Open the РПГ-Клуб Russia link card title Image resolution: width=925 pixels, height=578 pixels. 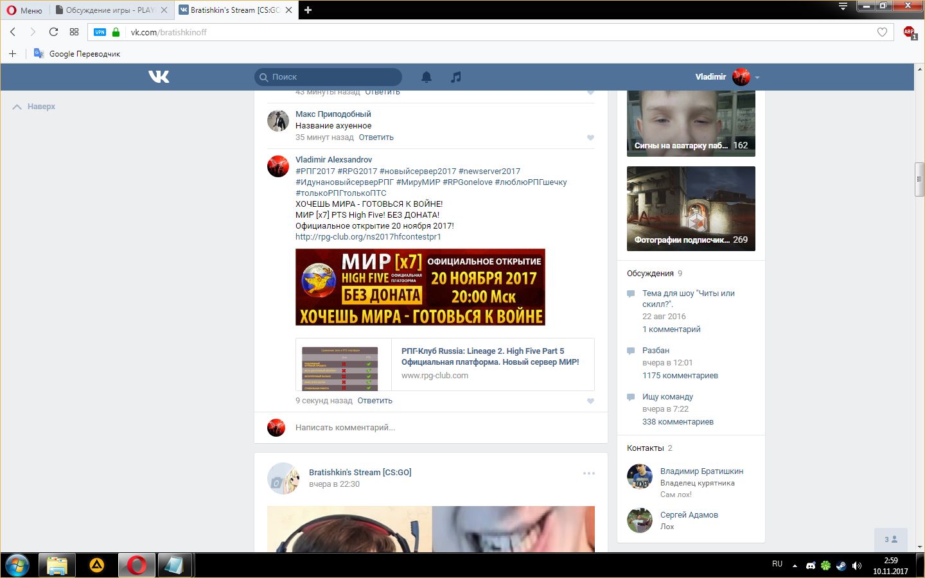pyautogui.click(x=490, y=356)
